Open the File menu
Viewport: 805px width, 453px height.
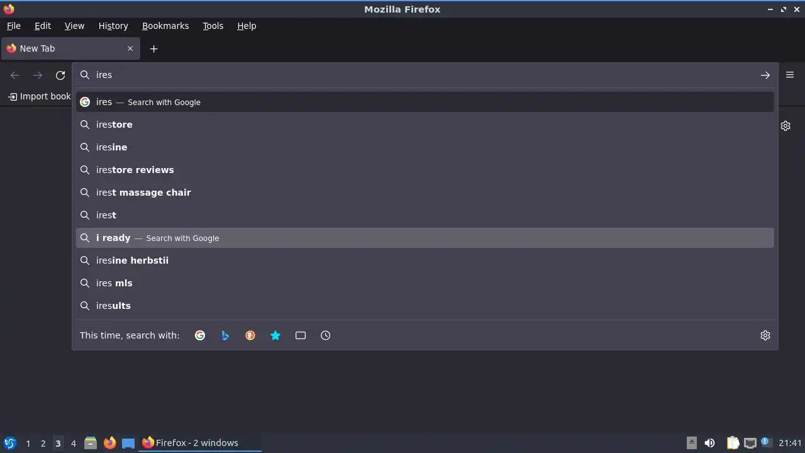14,26
